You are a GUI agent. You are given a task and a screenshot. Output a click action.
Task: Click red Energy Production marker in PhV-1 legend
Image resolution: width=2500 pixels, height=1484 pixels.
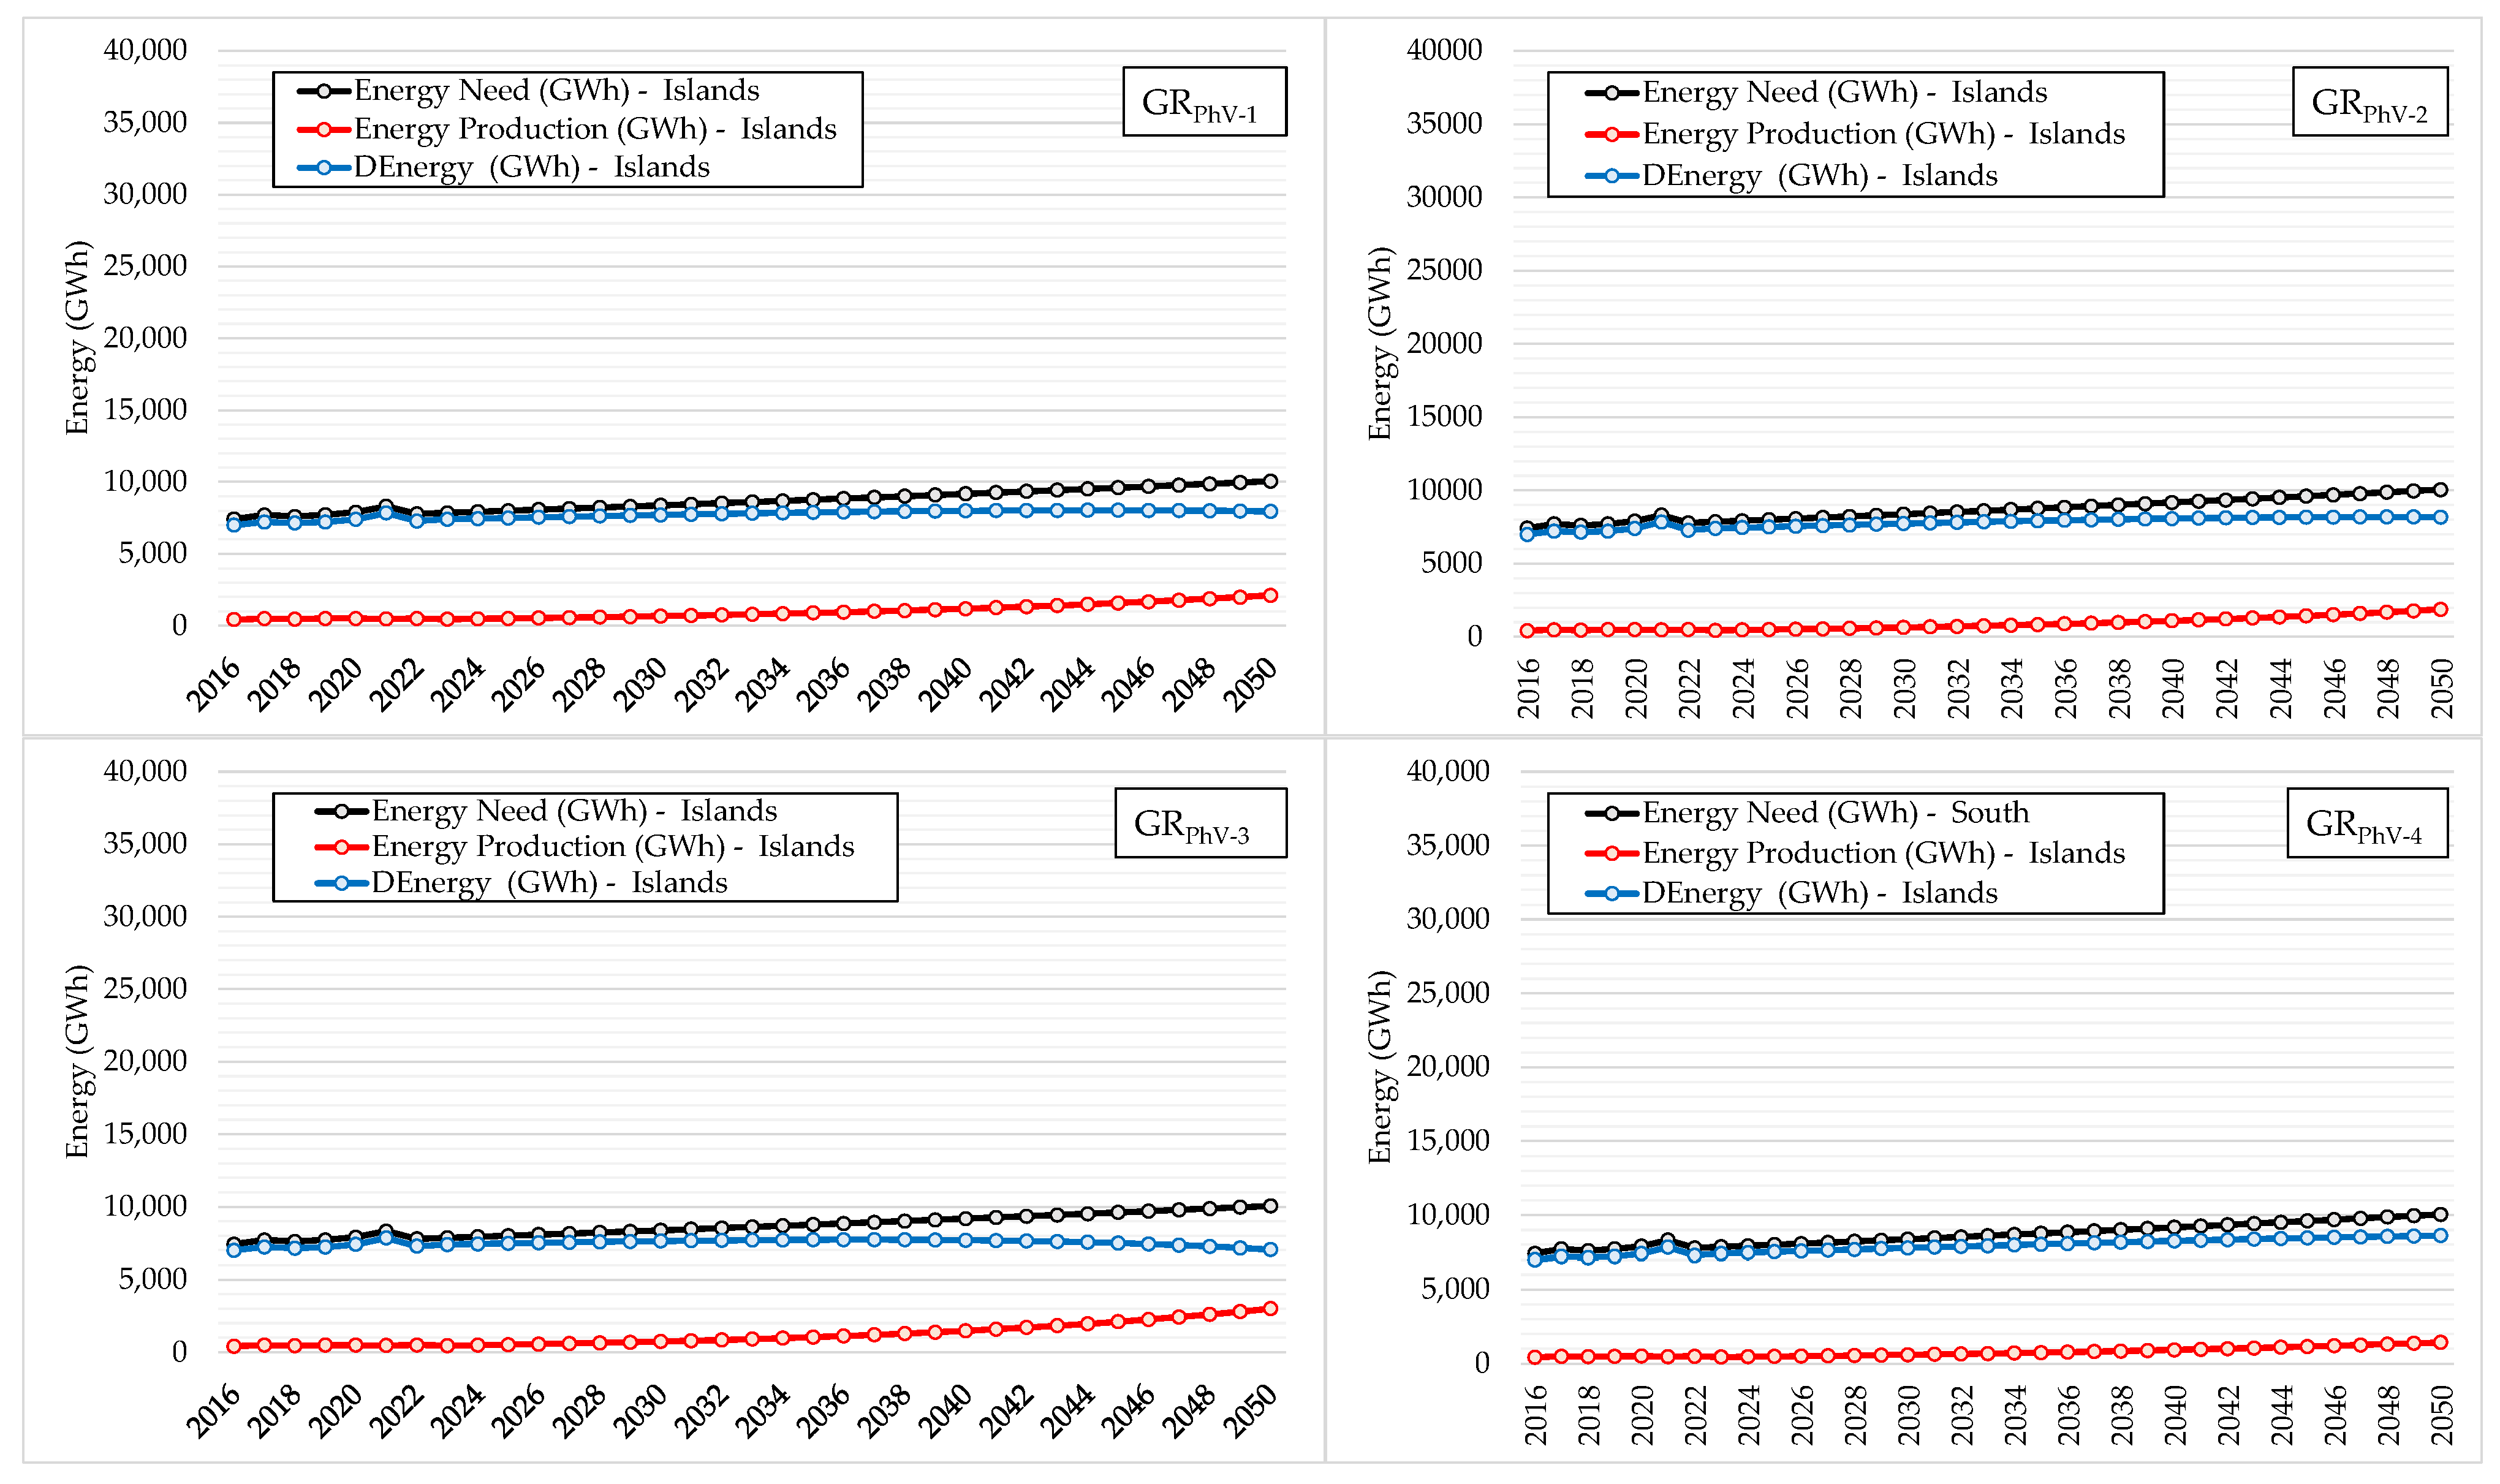[x=324, y=129]
